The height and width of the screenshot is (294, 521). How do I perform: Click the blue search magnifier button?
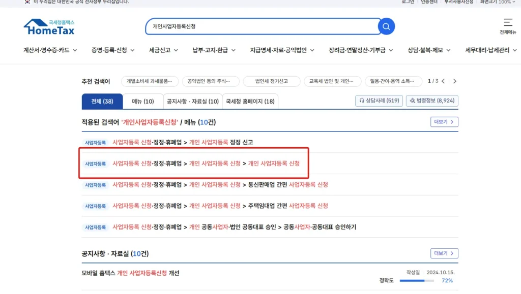coord(386,26)
